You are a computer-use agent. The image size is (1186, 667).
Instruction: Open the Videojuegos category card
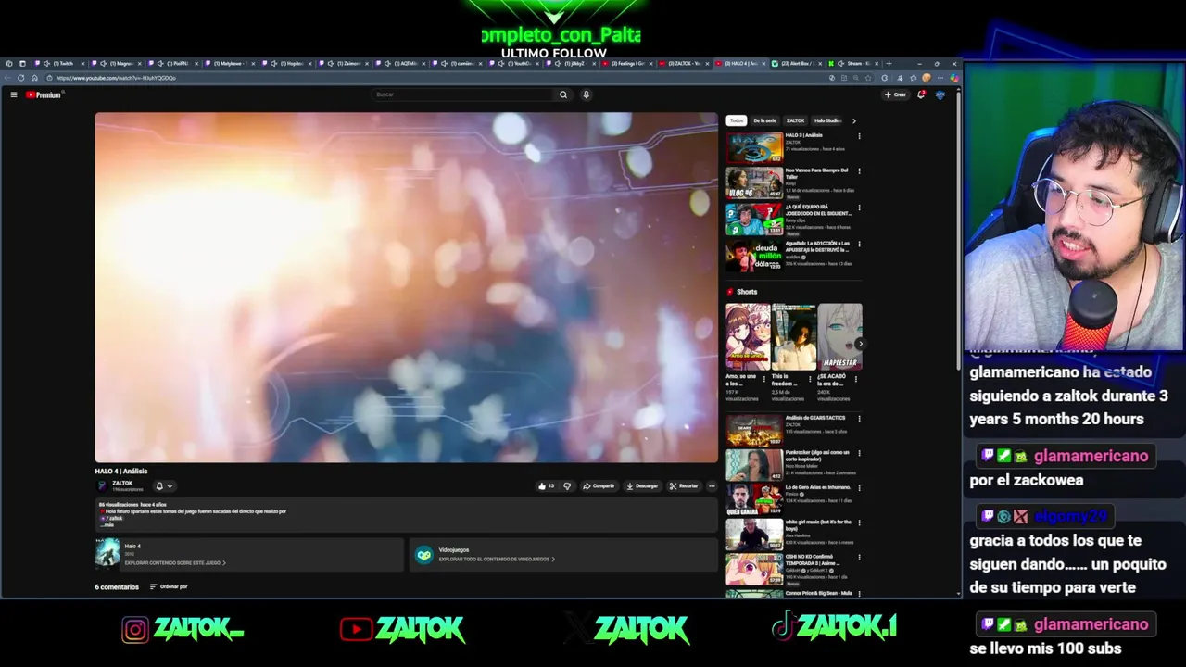[563, 554]
